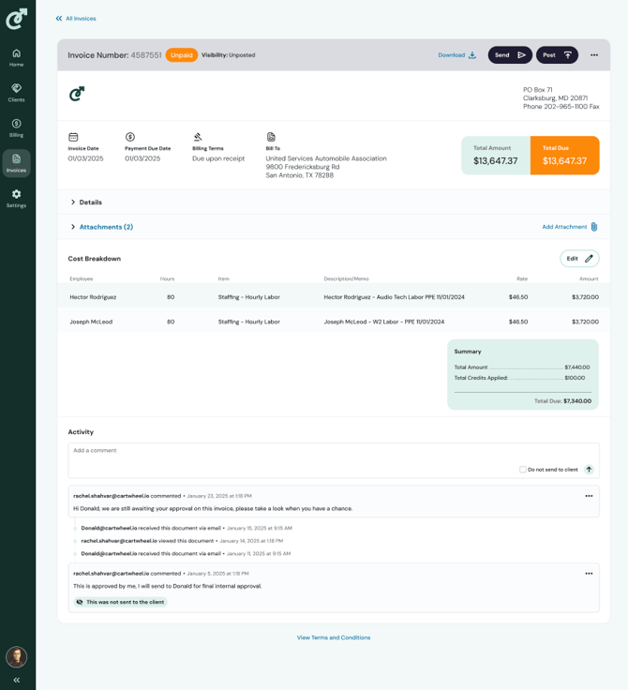
Task: Go to Clients in the sidebar
Action: tap(16, 93)
